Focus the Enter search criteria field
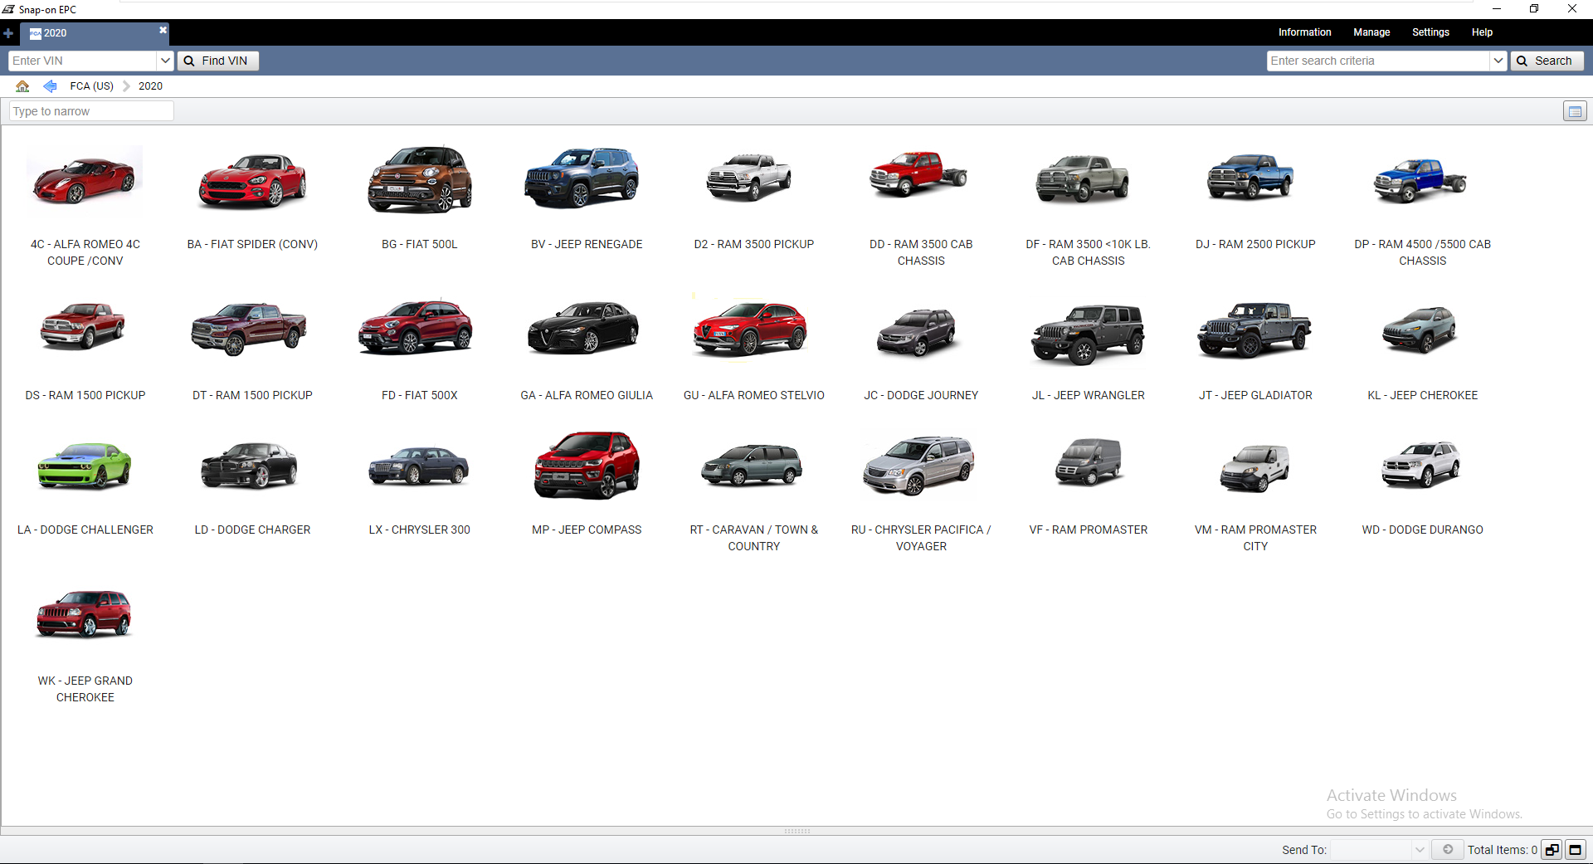This screenshot has width=1593, height=864. coord(1378,61)
